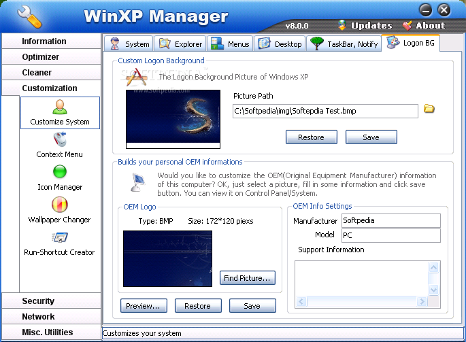Viewport: 466px width, 342px height.
Task: Click the Explorer tab folder icon
Action: 165,44
